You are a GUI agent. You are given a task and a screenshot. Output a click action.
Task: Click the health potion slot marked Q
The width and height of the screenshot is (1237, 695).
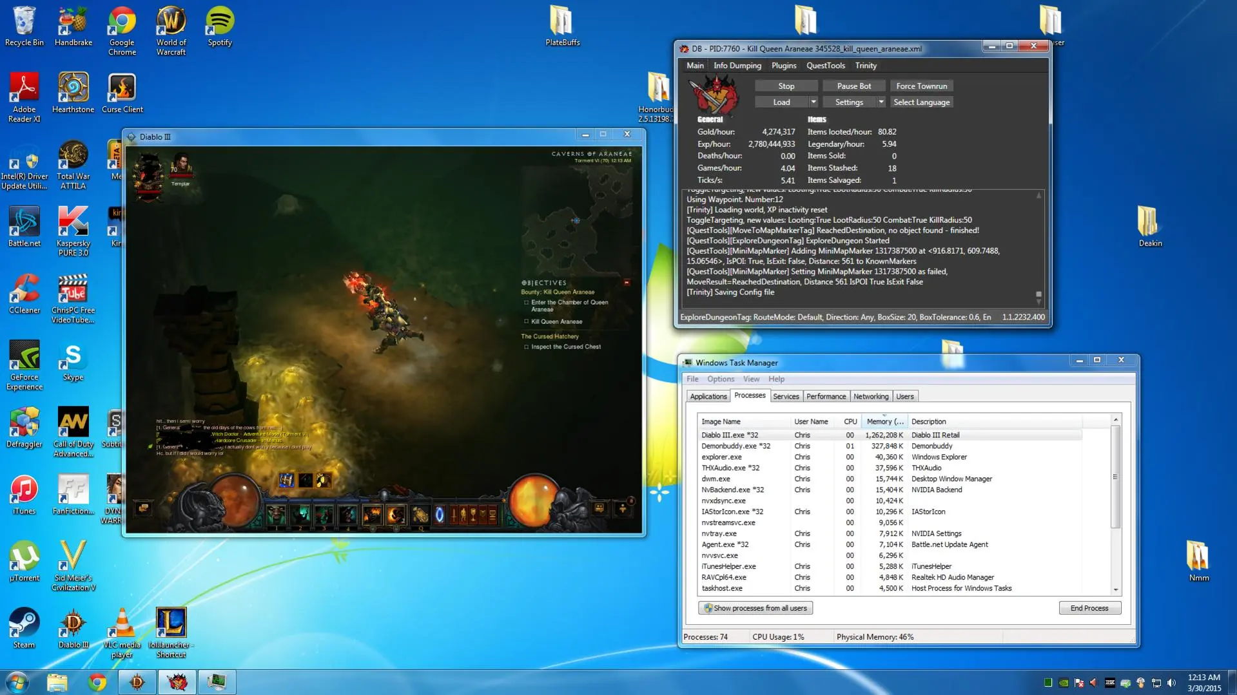coord(420,515)
